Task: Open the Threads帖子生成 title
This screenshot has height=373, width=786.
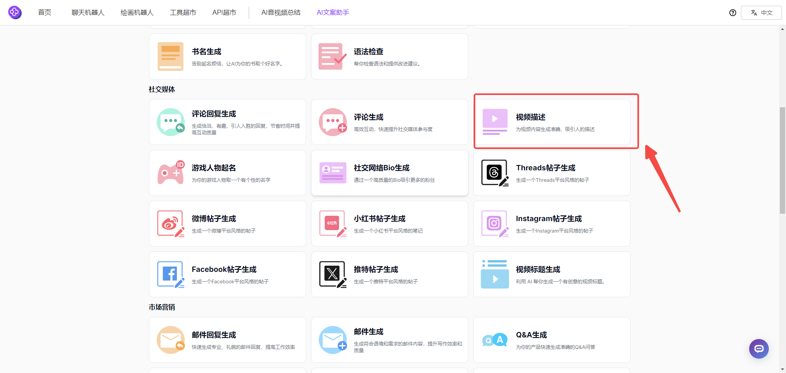Action: (x=546, y=168)
